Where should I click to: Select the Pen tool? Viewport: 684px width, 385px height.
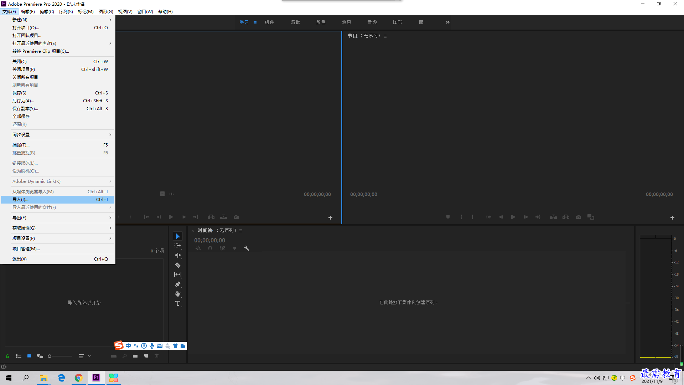pyautogui.click(x=178, y=284)
